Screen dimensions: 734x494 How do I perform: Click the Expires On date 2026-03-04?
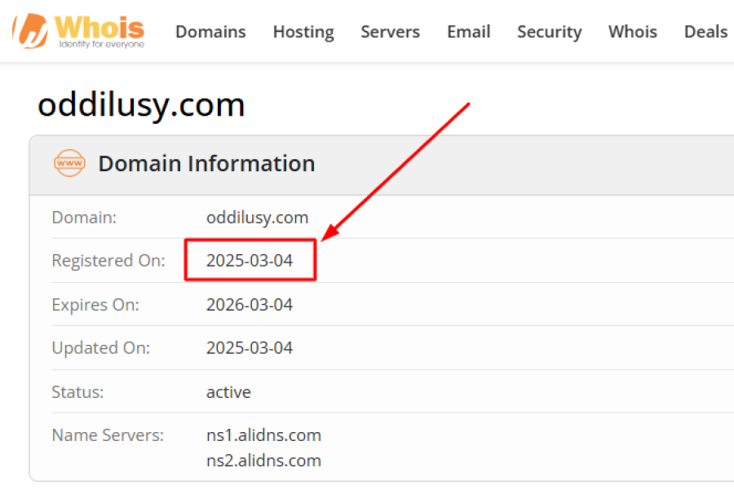point(250,305)
